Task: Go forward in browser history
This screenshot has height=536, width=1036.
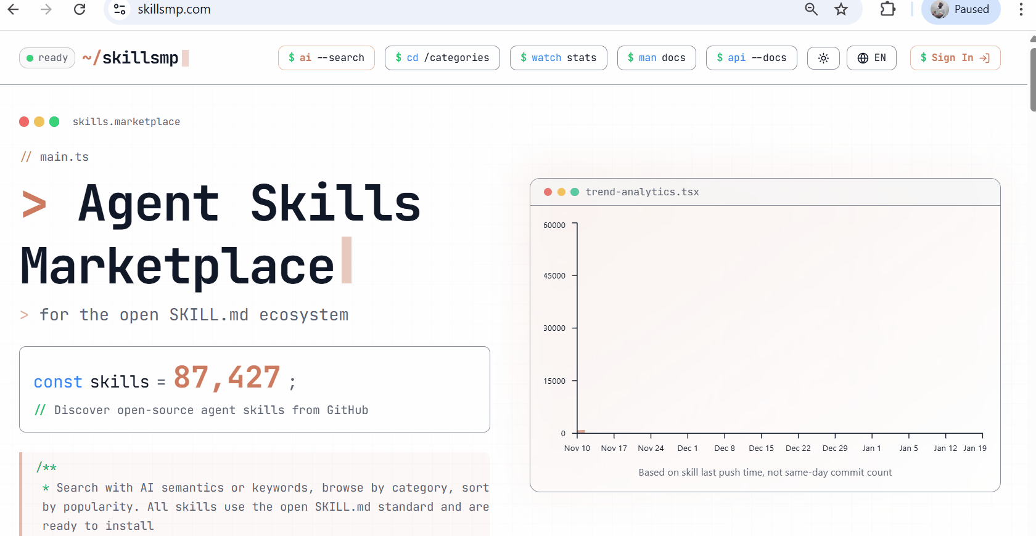Action: pos(46,9)
